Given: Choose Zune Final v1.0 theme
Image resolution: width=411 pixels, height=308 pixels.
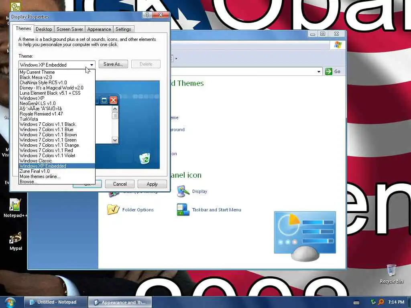Looking at the screenshot, I should pyautogui.click(x=57, y=171).
